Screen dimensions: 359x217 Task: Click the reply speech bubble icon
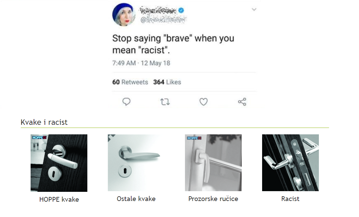tap(126, 102)
